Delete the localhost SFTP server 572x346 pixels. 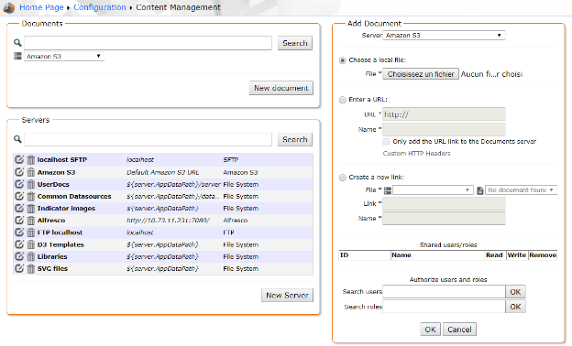point(31,159)
